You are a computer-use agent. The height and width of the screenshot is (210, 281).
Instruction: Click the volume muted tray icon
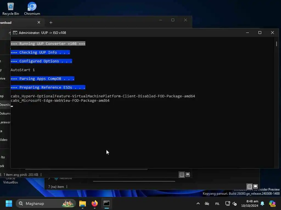235,203
